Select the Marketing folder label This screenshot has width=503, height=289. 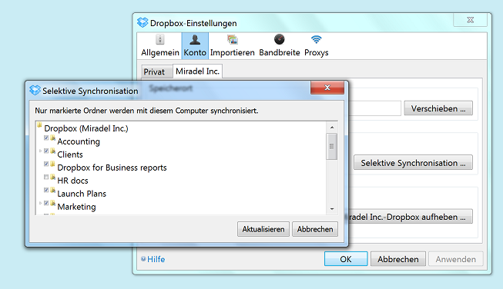(x=76, y=207)
